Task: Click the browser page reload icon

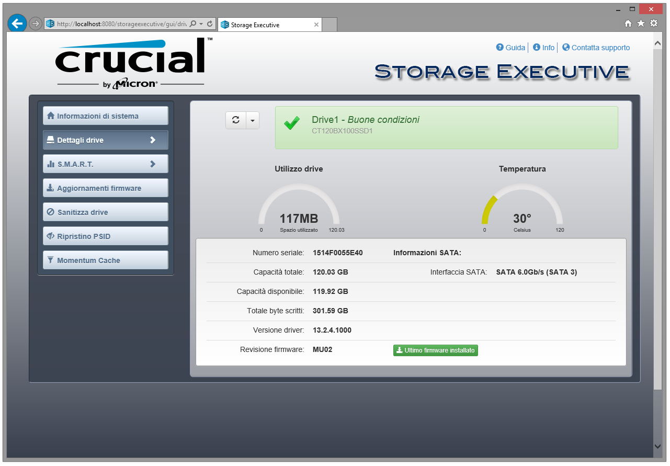Action: (210, 24)
